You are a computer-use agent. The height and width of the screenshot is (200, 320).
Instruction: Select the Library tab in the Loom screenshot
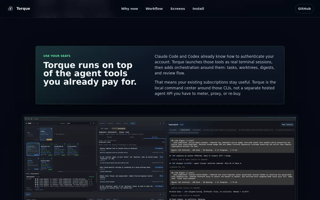click(x=110, y=123)
